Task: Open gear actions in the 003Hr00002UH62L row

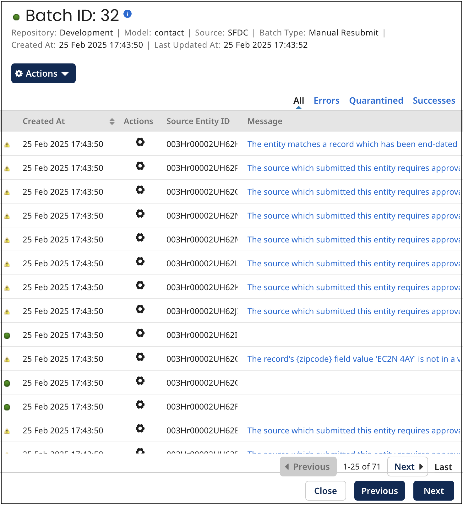Action: coord(140,261)
